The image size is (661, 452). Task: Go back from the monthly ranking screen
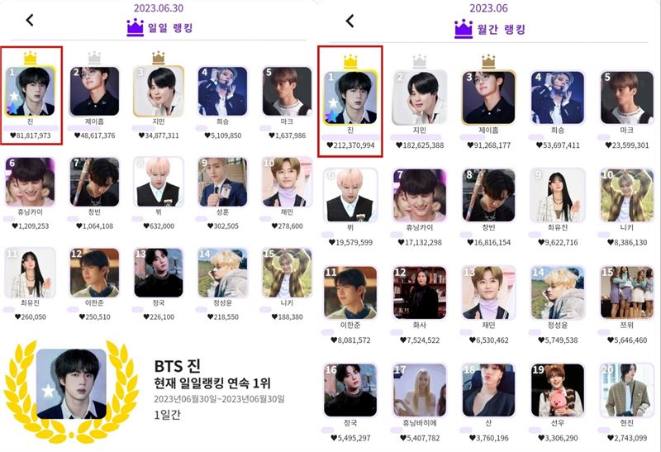tap(350, 21)
